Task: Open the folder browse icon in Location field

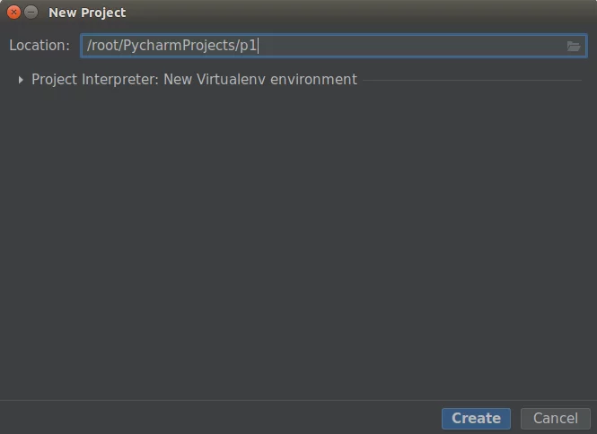Action: pyautogui.click(x=573, y=46)
